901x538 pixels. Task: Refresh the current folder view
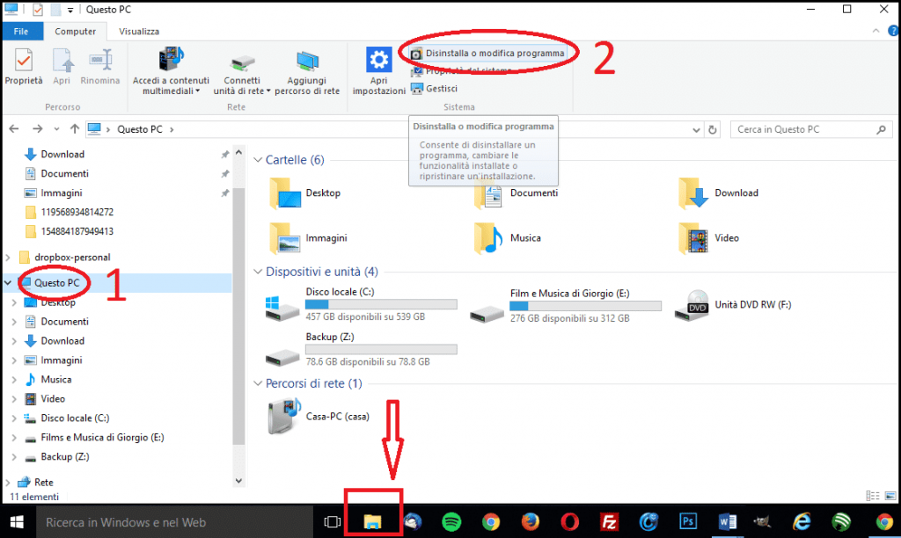point(711,128)
